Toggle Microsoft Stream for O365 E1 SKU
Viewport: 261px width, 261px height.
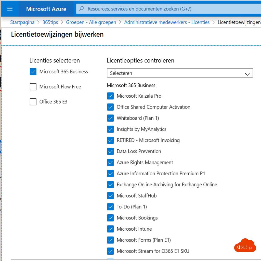tap(110, 251)
